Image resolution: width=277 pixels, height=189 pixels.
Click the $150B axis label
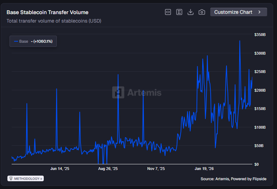[260, 109]
